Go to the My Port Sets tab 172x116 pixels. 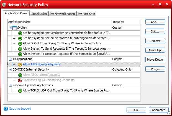pyautogui.click(x=86, y=14)
